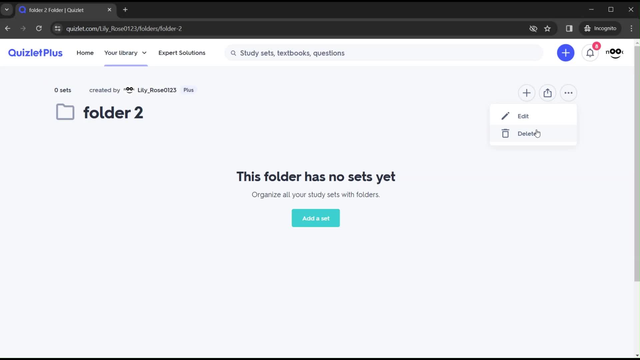Click the Quizlet notifications bell icon
640x360 pixels.
click(x=591, y=53)
